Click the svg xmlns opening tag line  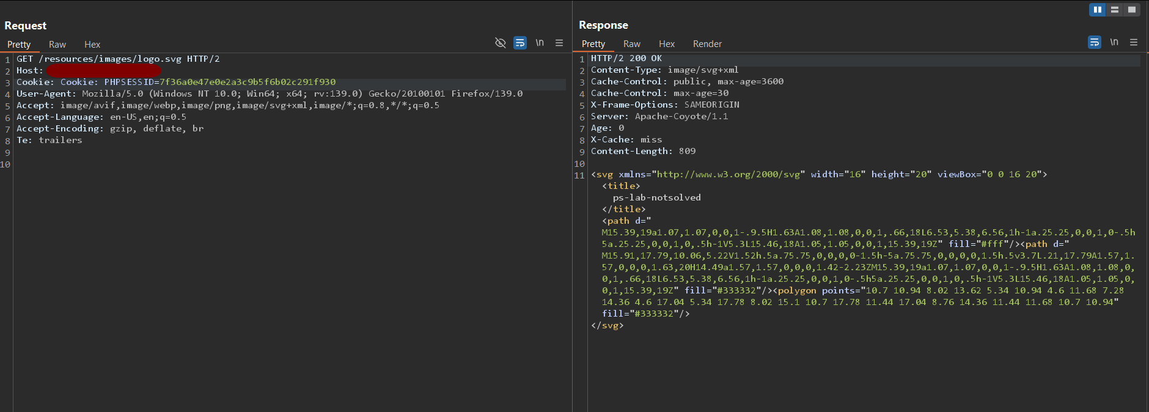pyautogui.click(x=819, y=174)
